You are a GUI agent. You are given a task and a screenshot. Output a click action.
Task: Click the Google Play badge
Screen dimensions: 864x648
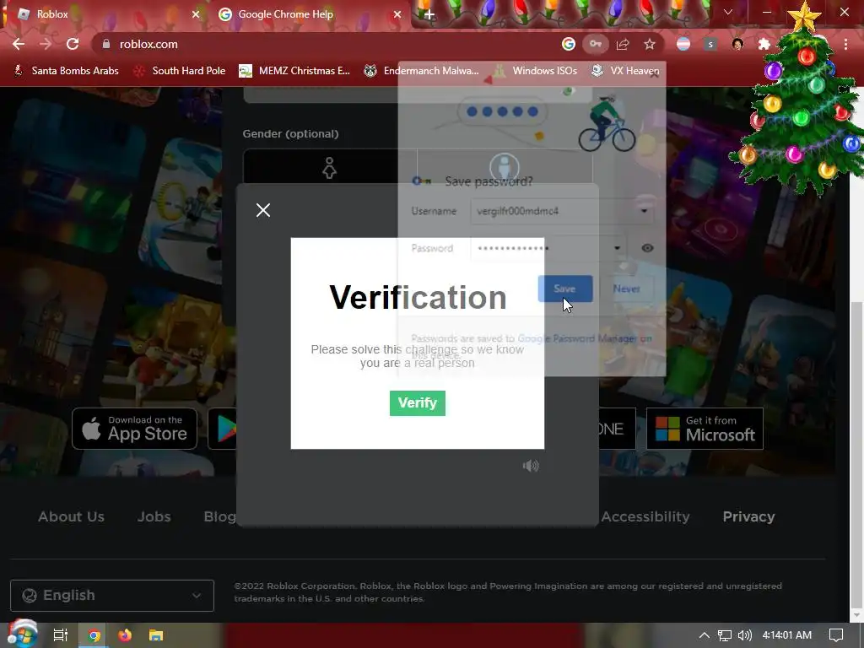coord(223,429)
